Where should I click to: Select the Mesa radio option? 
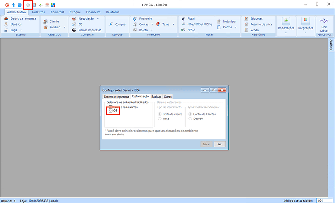[x=160, y=118]
